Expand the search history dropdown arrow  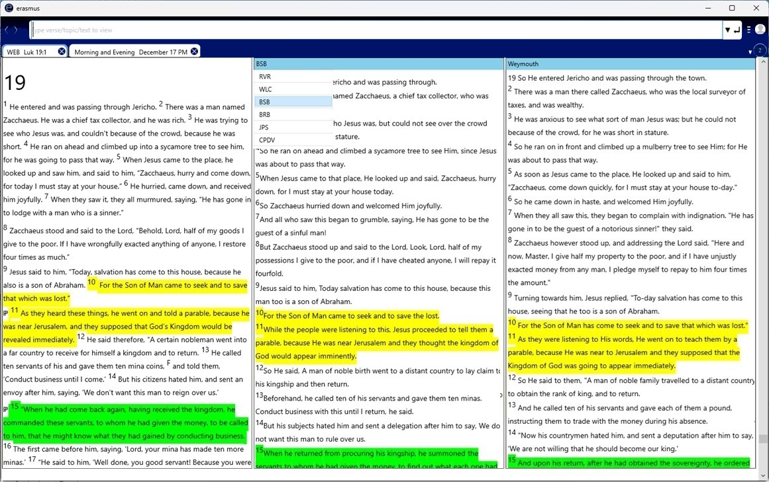point(728,30)
